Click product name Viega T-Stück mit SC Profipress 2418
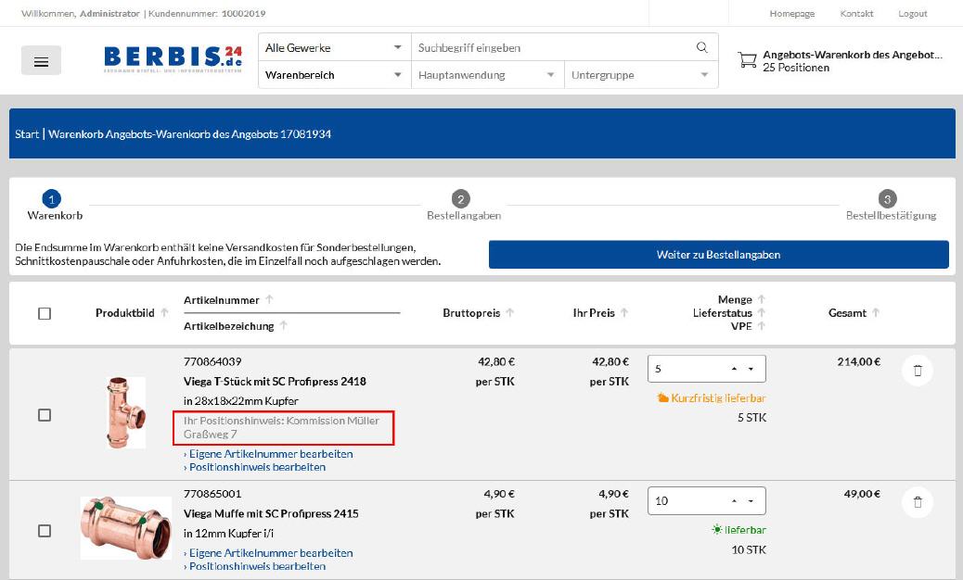 pos(275,382)
